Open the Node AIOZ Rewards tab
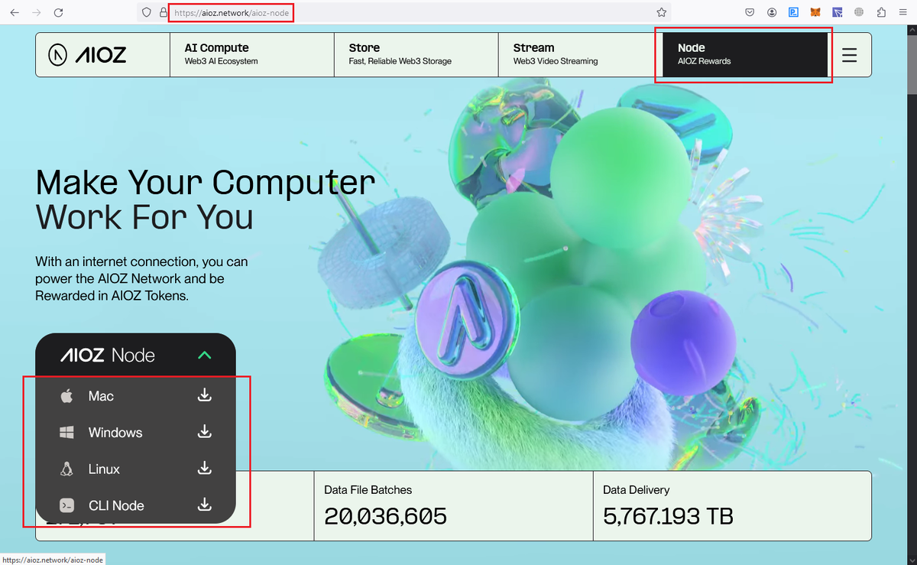The height and width of the screenshot is (565, 917). [745, 54]
